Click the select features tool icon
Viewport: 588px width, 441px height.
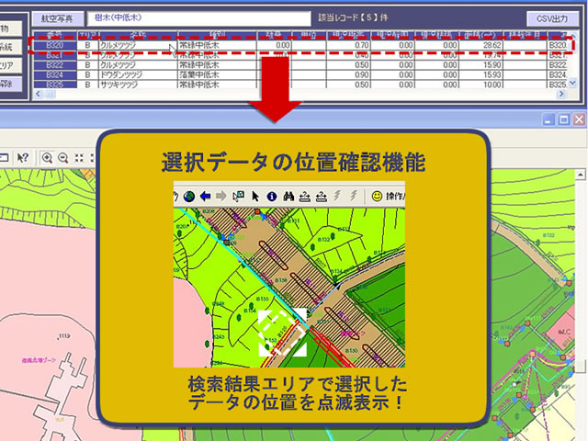239,196
